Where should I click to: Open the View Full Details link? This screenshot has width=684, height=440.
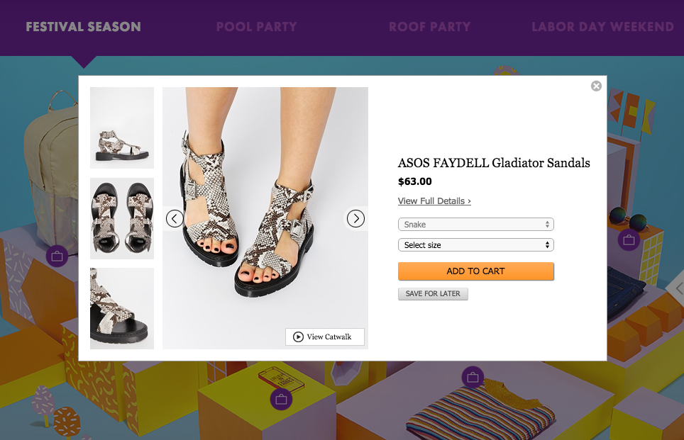(434, 201)
